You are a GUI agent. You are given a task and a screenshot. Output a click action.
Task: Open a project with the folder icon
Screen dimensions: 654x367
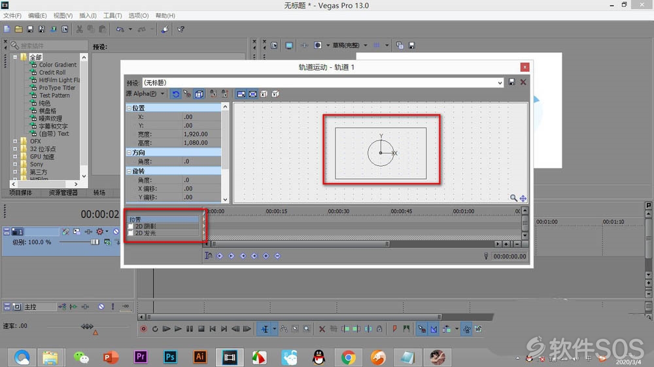point(18,29)
